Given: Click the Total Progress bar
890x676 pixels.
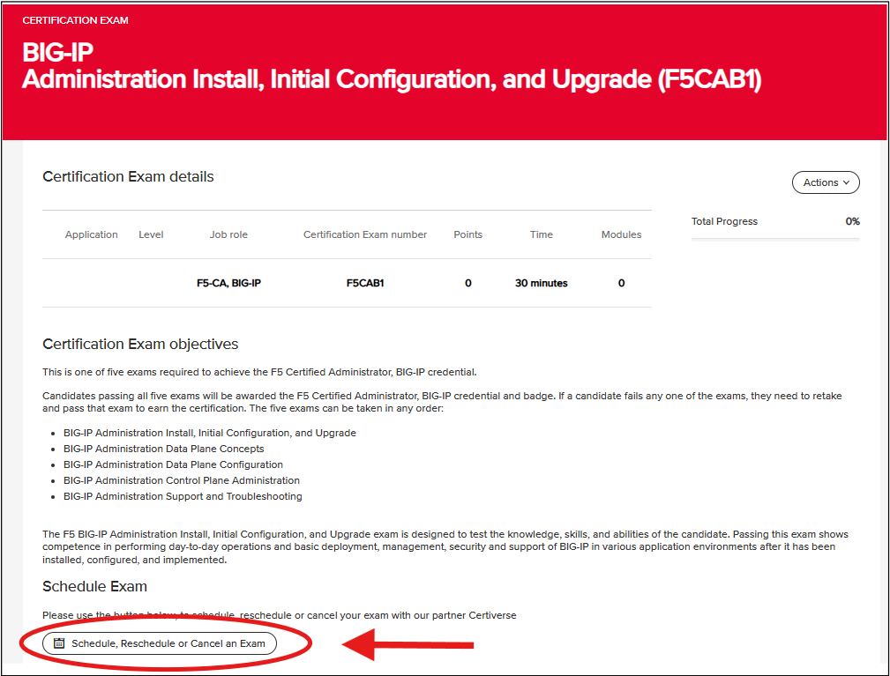Looking at the screenshot, I should pyautogui.click(x=775, y=240).
